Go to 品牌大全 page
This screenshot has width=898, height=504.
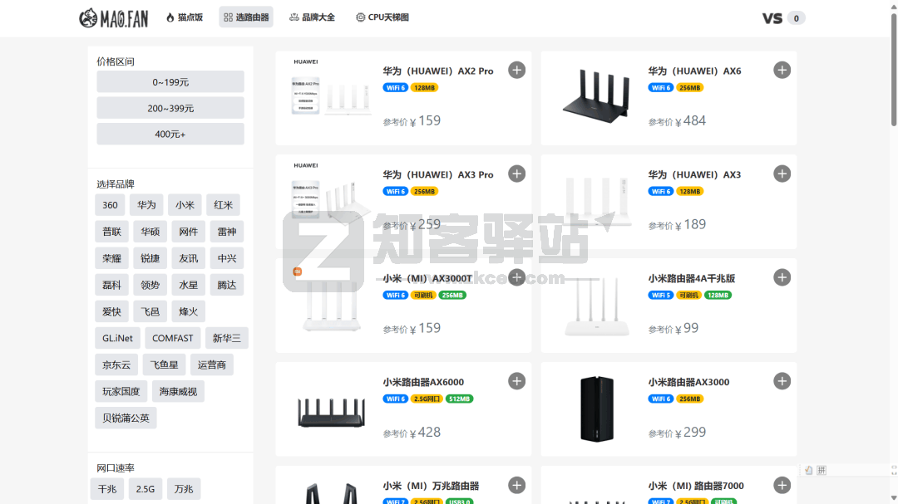[312, 17]
